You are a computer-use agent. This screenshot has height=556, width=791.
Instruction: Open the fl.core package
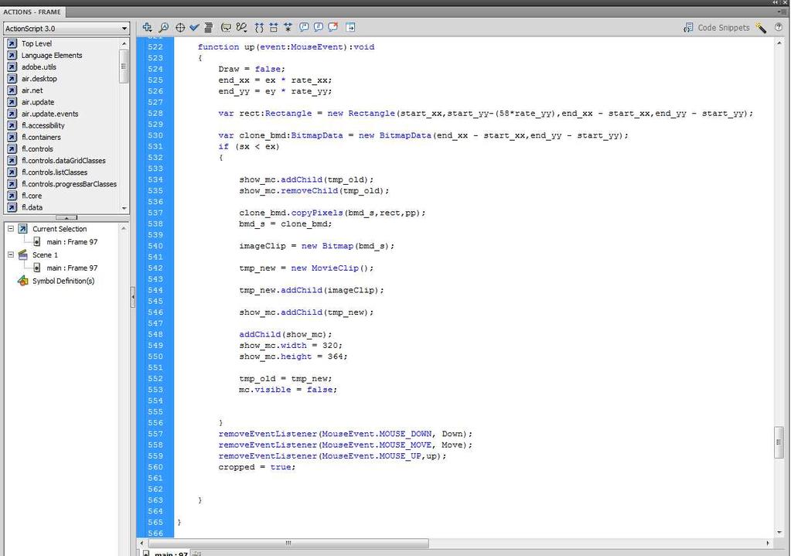click(x=31, y=195)
